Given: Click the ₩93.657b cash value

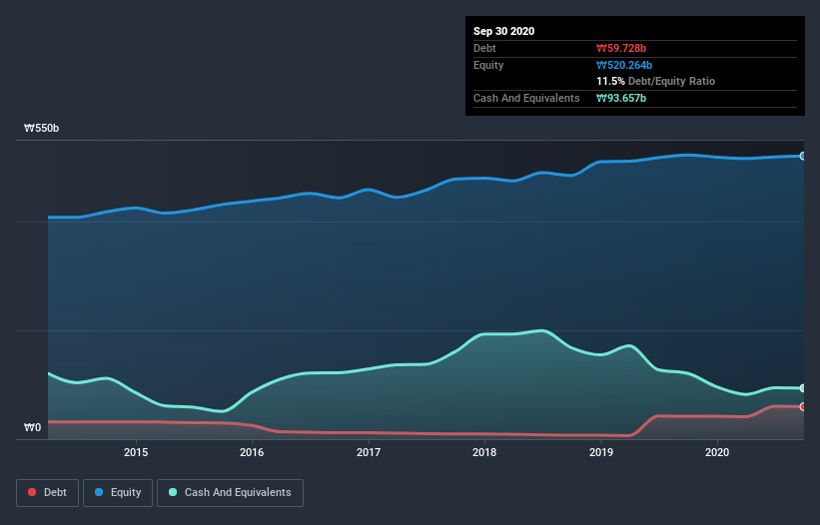Looking at the screenshot, I should pos(621,98).
